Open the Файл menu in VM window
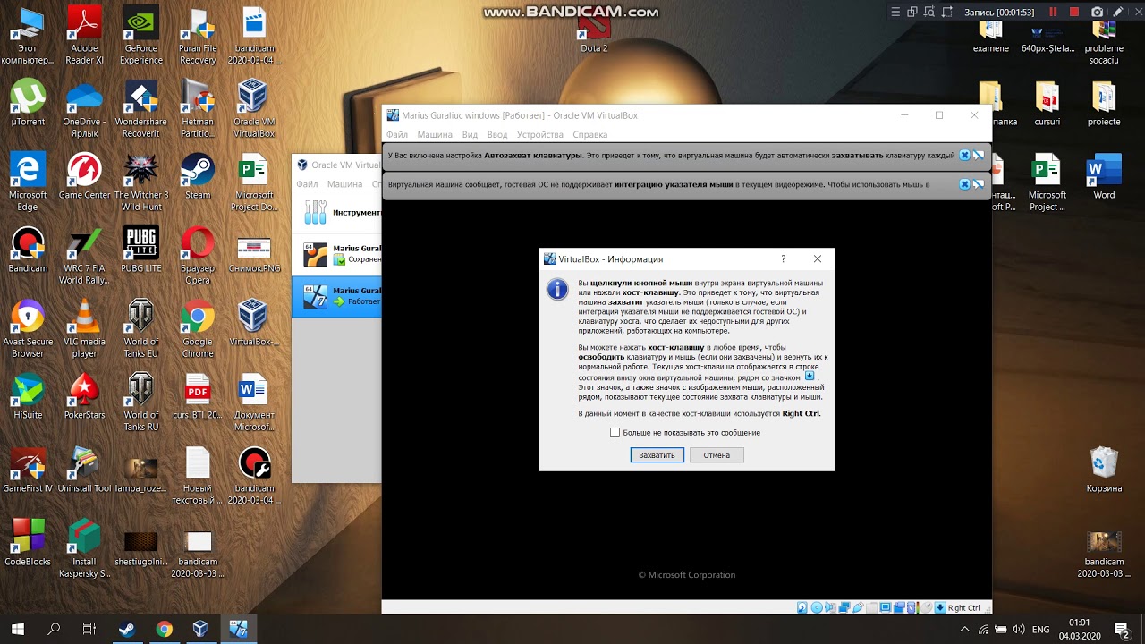1145x644 pixels. (x=397, y=134)
